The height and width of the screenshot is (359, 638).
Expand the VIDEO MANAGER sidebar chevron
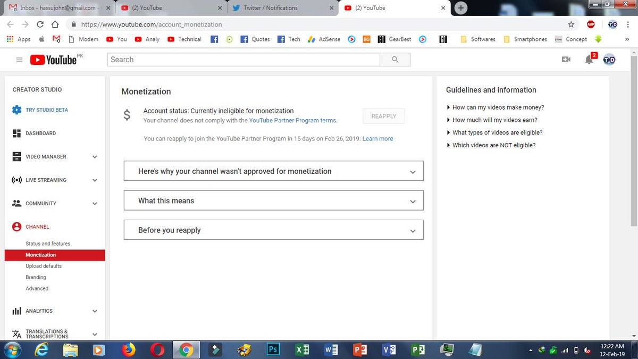point(95,157)
